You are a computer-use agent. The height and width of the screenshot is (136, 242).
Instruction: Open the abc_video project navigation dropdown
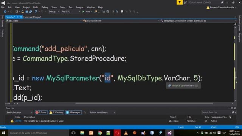43,21
